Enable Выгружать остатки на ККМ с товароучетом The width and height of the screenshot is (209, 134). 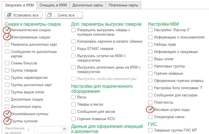pos(73,56)
